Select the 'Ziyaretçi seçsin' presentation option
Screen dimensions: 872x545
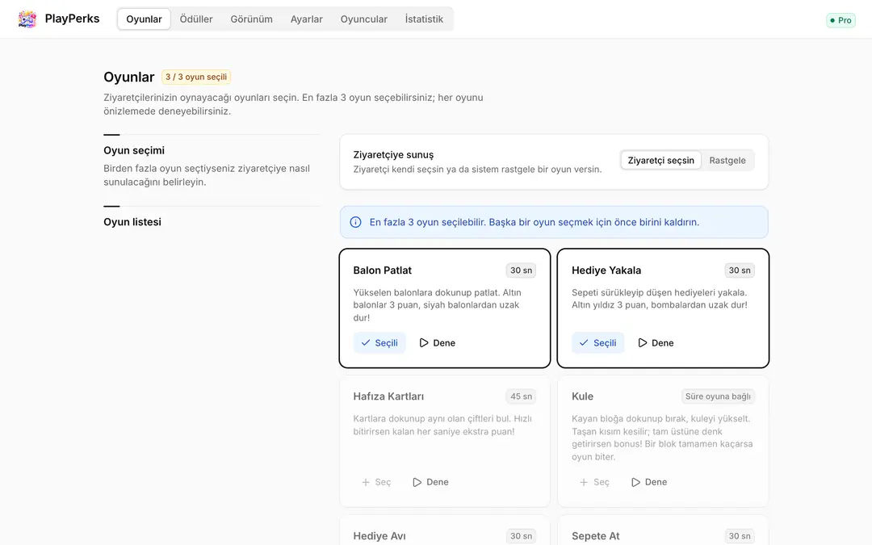pyautogui.click(x=660, y=160)
